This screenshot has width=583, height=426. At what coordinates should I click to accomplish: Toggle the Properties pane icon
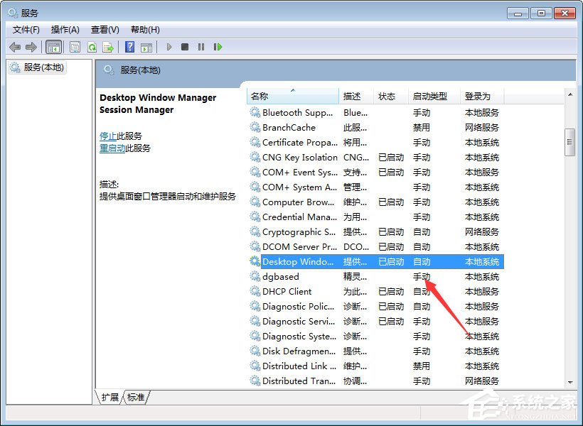tap(75, 47)
